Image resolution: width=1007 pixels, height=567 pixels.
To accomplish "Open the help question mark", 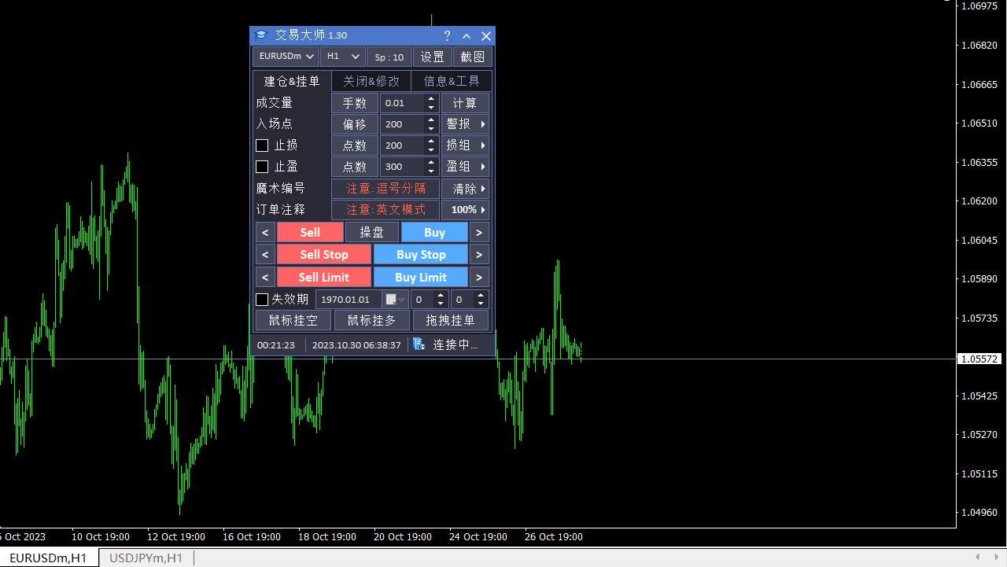I will (447, 35).
